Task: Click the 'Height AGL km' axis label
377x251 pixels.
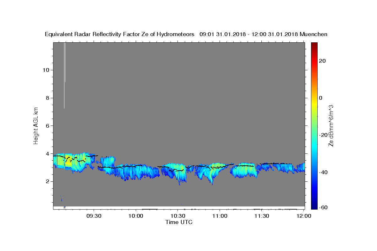Action: (x=36, y=125)
